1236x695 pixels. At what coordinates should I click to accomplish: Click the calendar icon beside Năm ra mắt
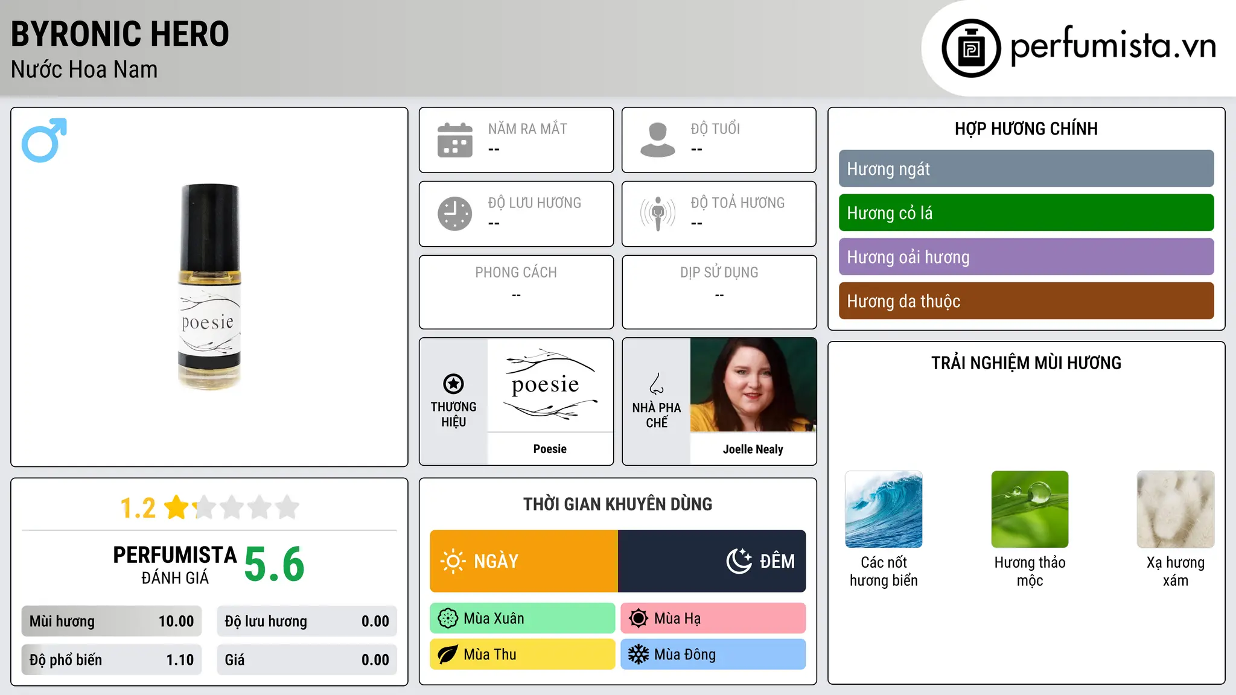point(455,140)
